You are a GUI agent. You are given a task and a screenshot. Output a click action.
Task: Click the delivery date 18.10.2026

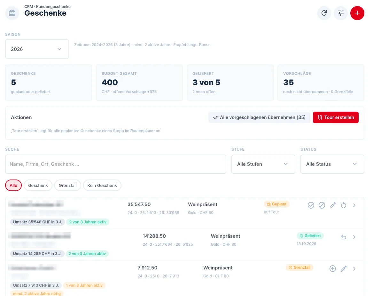point(307,244)
